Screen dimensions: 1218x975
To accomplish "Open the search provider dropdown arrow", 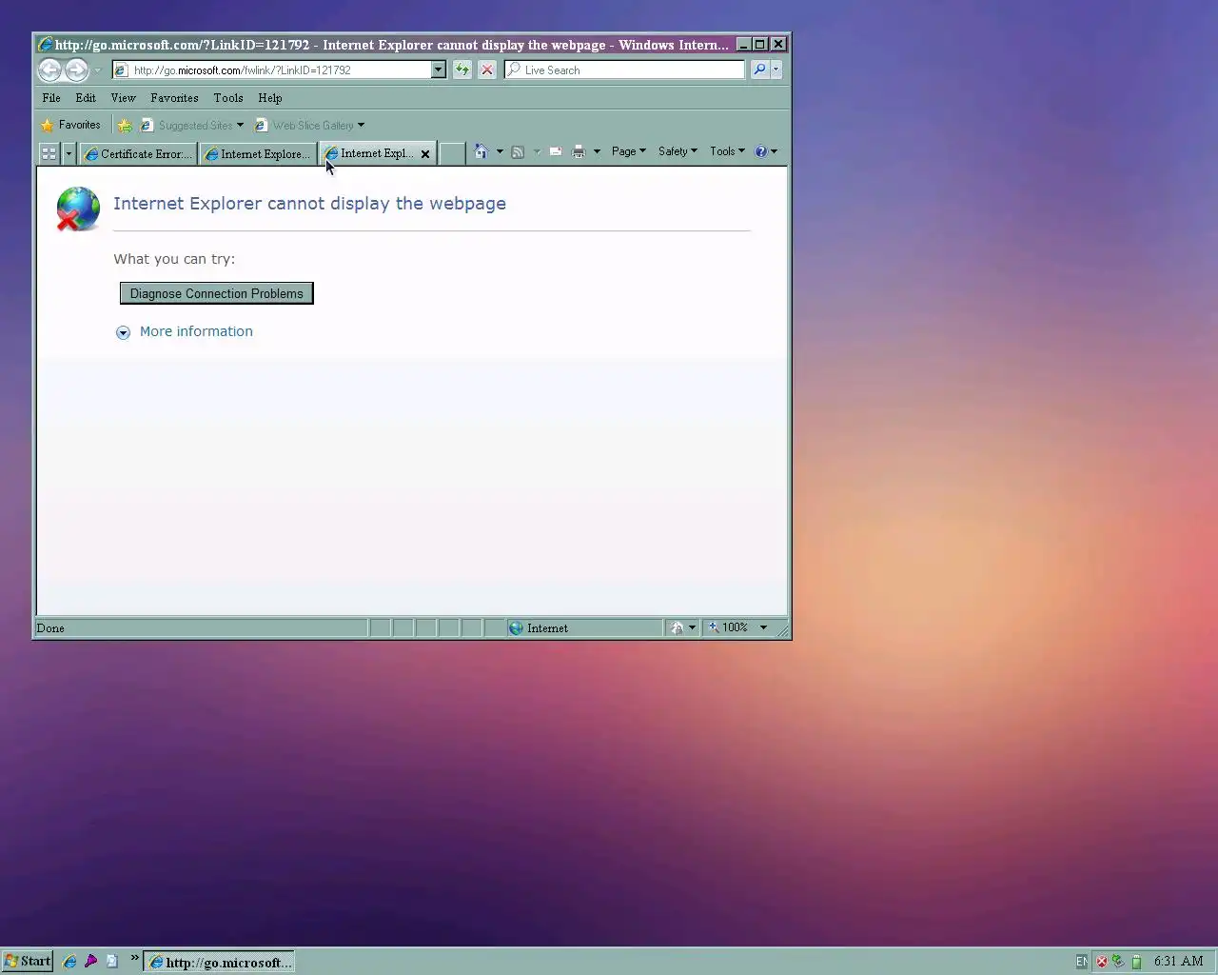I will (776, 70).
